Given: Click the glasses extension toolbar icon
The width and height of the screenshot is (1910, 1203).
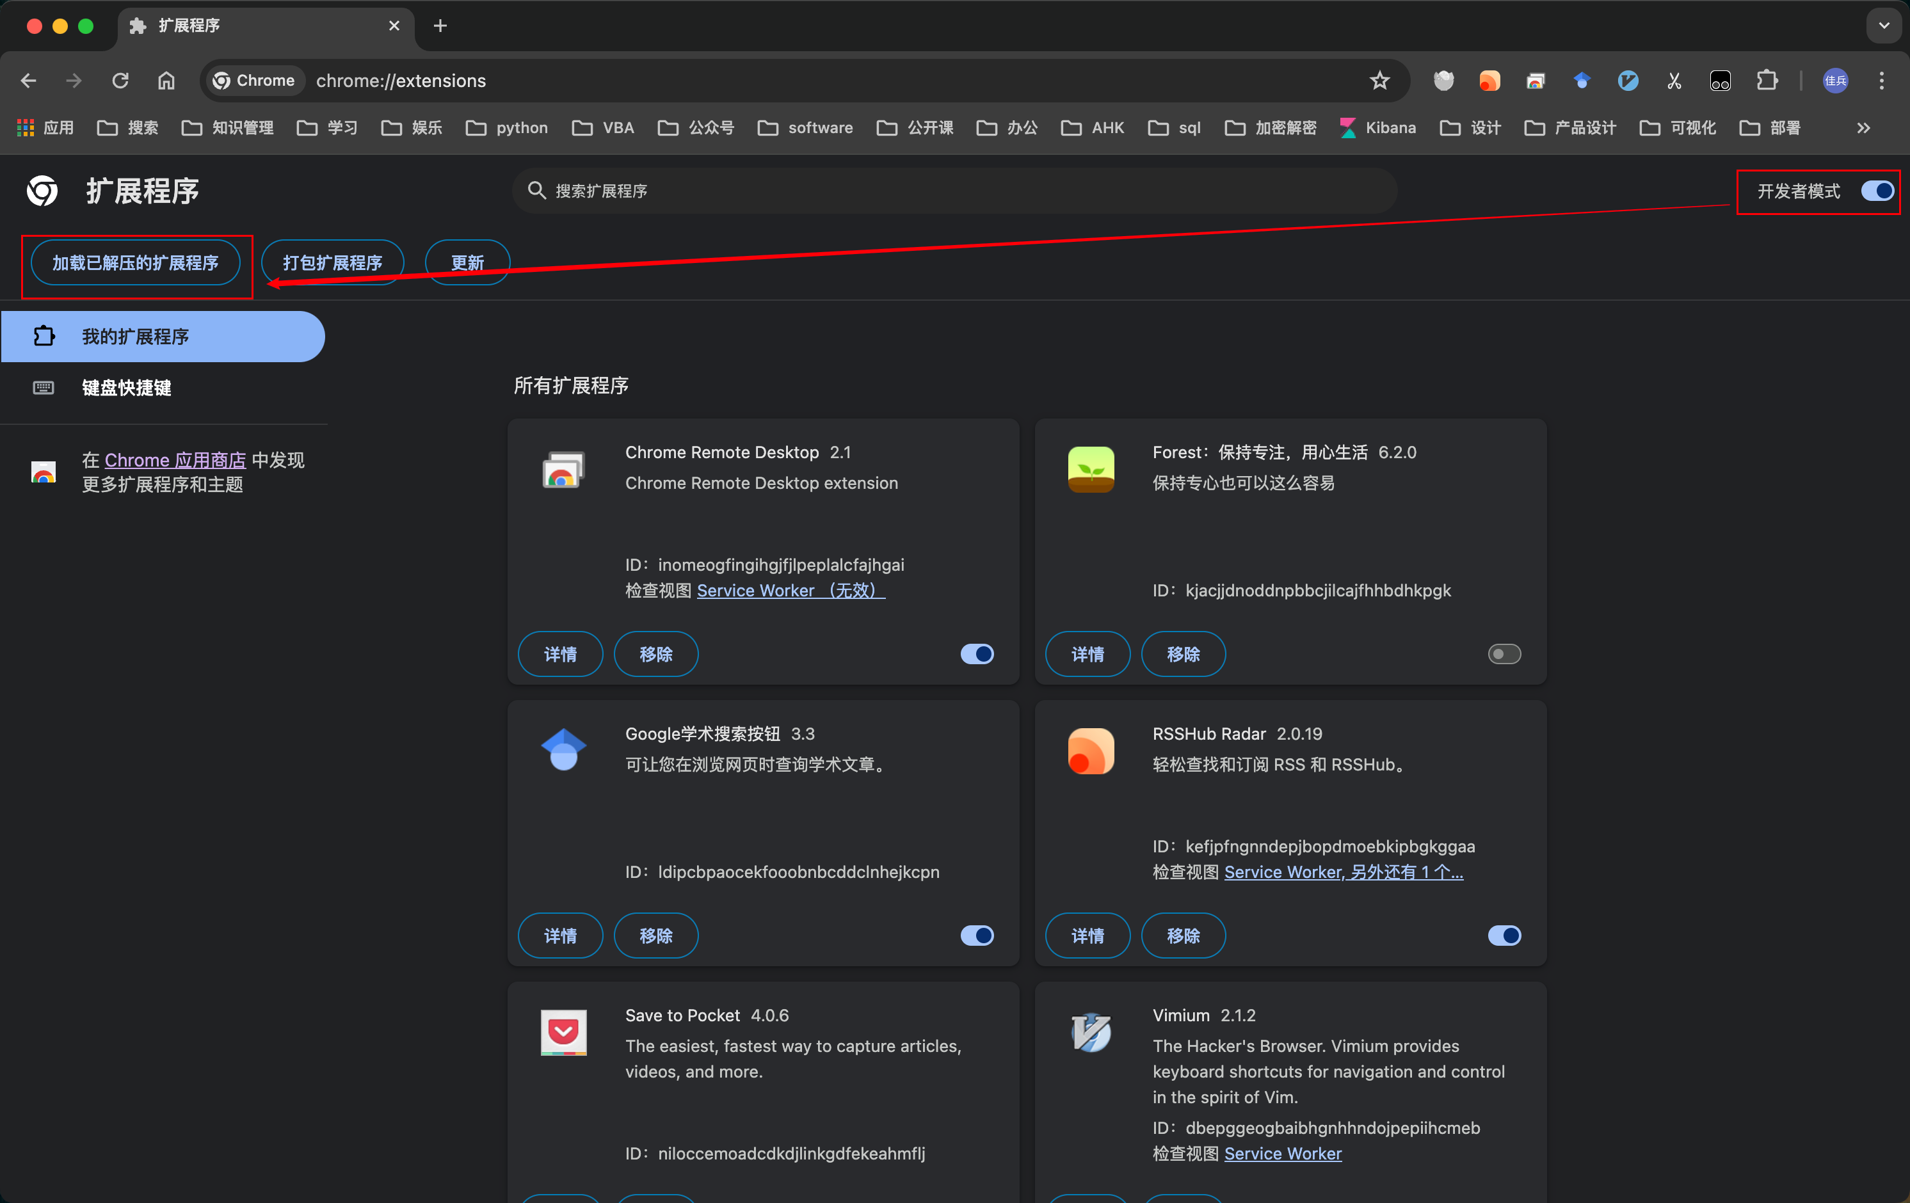Looking at the screenshot, I should click(x=1720, y=80).
